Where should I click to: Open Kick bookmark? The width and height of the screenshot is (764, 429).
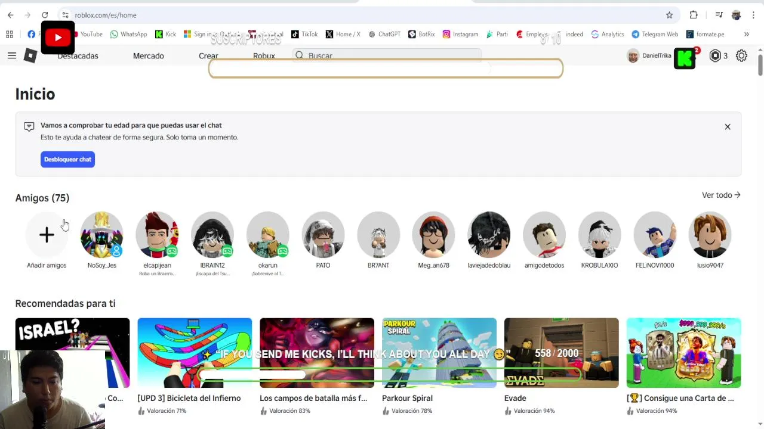(x=165, y=34)
